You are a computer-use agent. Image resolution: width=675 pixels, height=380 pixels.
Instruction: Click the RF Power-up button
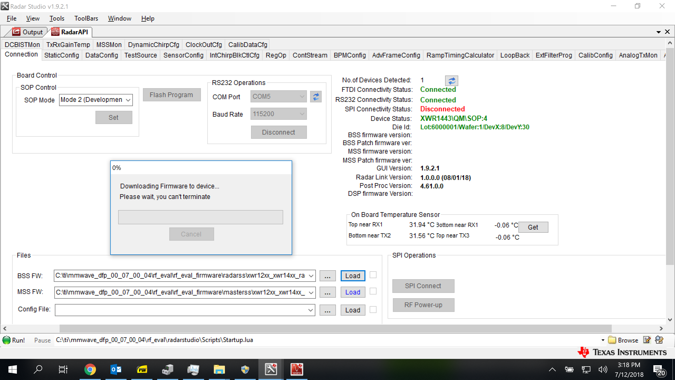click(423, 305)
